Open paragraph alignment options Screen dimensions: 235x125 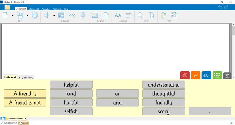point(129,15)
